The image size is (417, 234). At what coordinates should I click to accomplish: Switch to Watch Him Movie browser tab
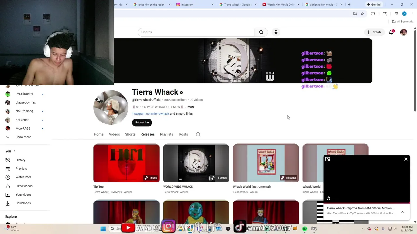[280, 5]
